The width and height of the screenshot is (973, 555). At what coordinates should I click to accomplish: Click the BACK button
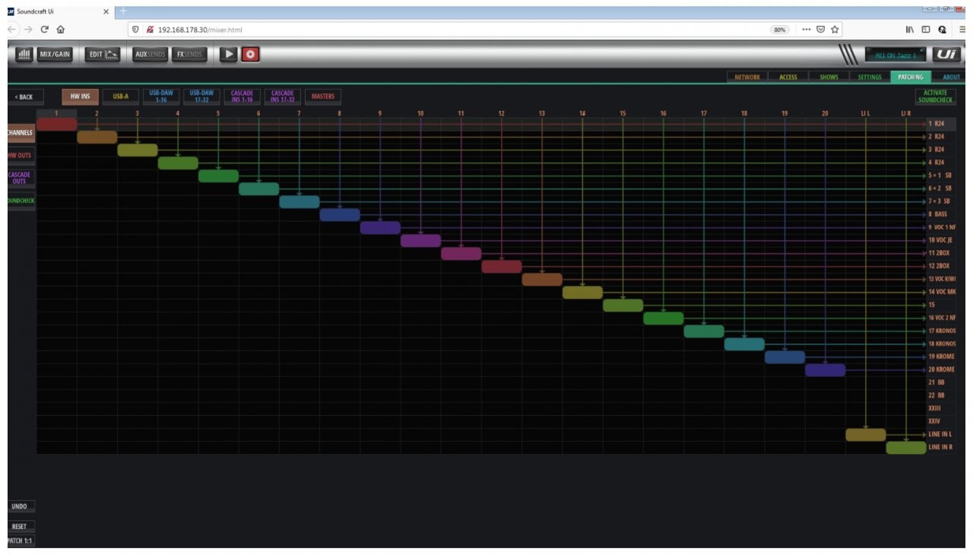click(24, 97)
